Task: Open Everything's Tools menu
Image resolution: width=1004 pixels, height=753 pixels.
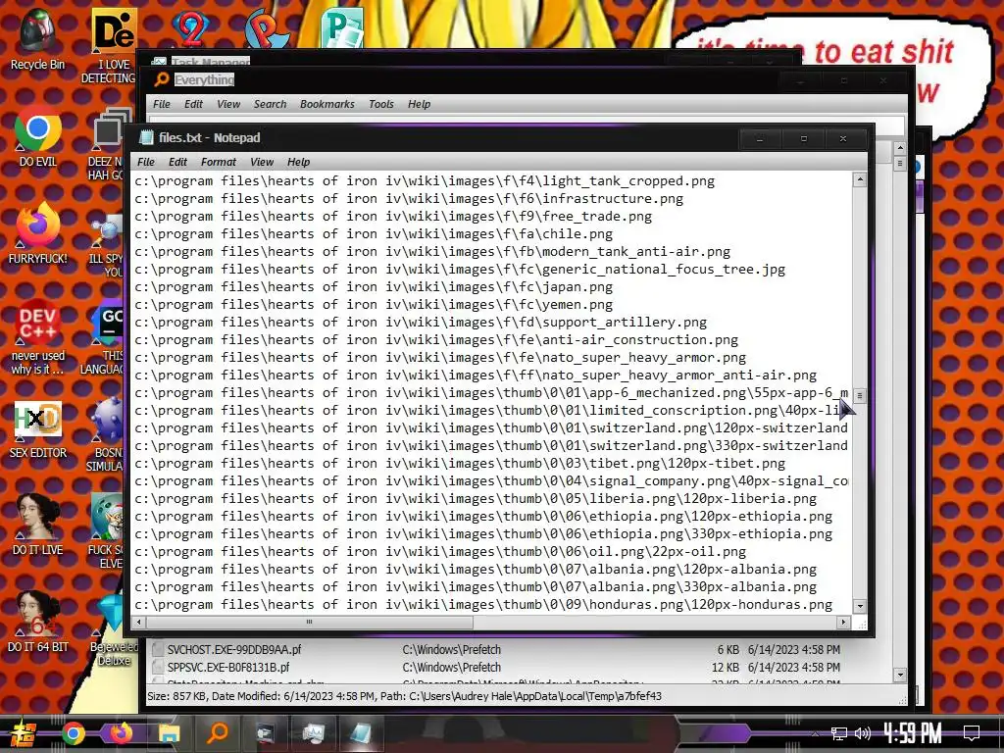Action: point(381,104)
